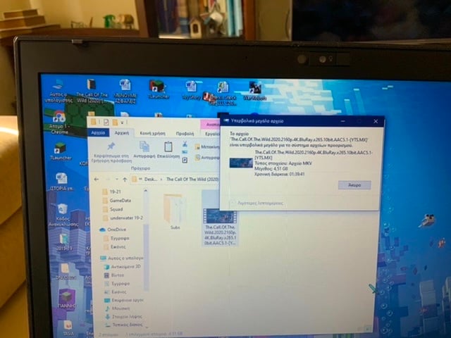Open the ΙΣΤΟΡΙΑ Word document on desktop
Viewport: 451px width, 338px height.
click(x=61, y=182)
